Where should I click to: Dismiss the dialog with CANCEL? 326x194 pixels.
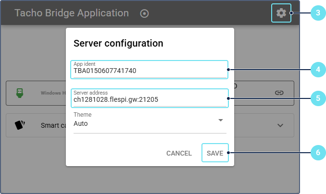tap(179, 153)
